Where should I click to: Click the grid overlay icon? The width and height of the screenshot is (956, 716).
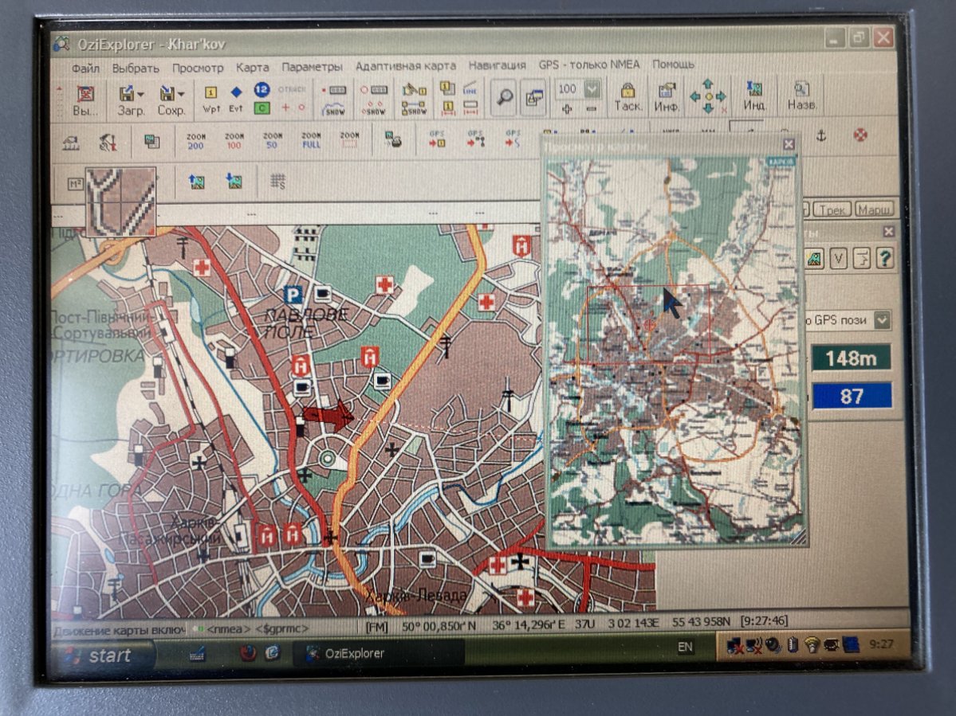(x=277, y=182)
